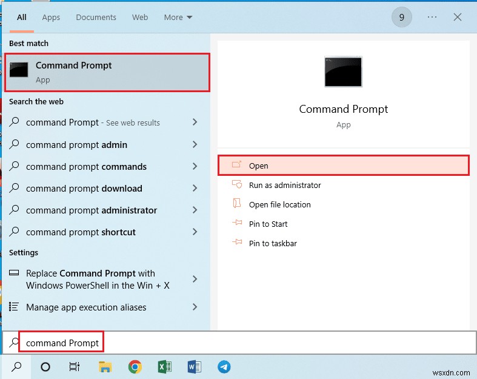This screenshot has width=477, height=379.
Task: Launch Word from the taskbar
Action: (194, 367)
